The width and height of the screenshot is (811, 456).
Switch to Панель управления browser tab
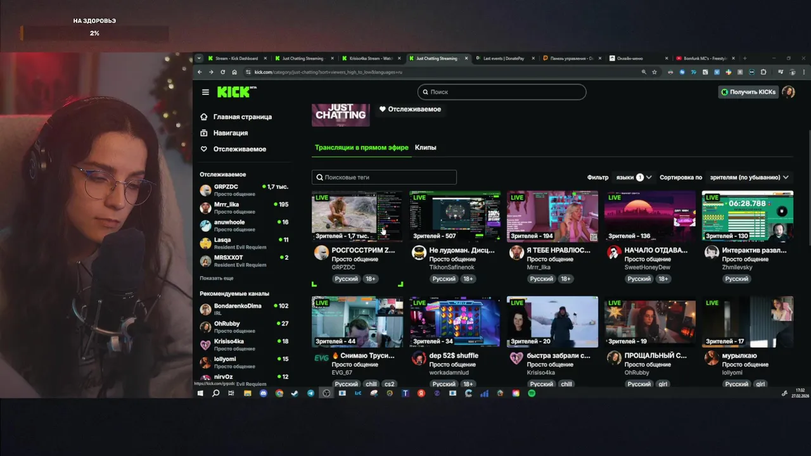pyautogui.click(x=572, y=58)
